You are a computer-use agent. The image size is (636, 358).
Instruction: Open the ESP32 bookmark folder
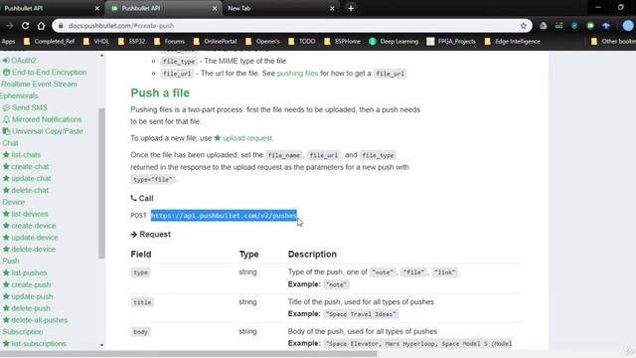pyautogui.click(x=131, y=41)
